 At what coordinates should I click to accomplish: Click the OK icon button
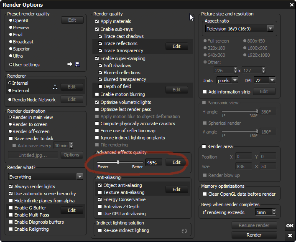[x=290, y=226]
